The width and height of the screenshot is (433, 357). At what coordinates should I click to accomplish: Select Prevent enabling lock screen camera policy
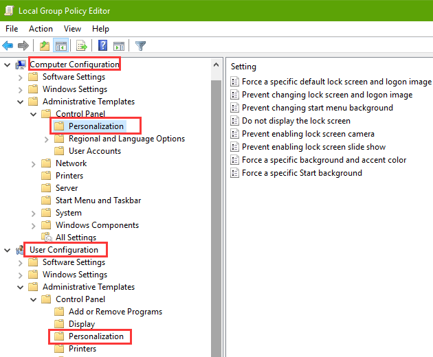tap(308, 134)
